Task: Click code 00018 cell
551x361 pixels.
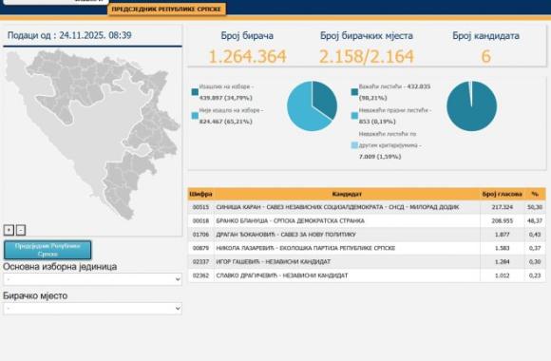Action: [x=200, y=220]
